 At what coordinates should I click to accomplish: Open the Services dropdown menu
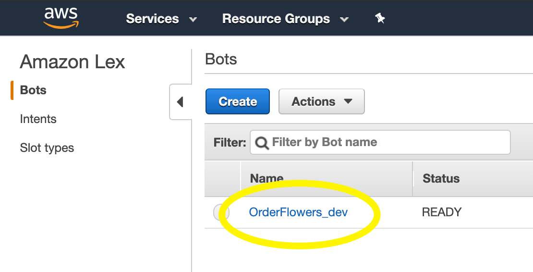pyautogui.click(x=161, y=19)
